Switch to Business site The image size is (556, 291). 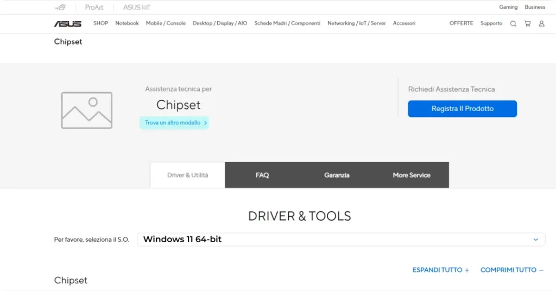point(535,7)
